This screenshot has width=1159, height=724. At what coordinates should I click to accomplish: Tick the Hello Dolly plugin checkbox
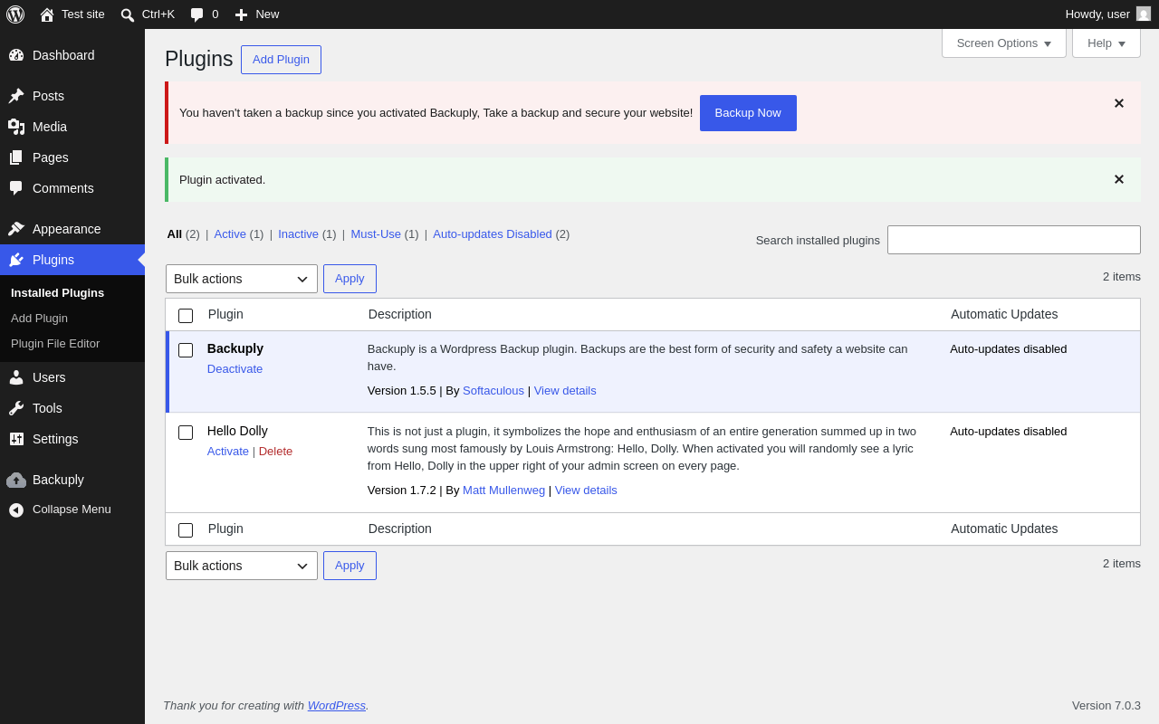[186, 433]
